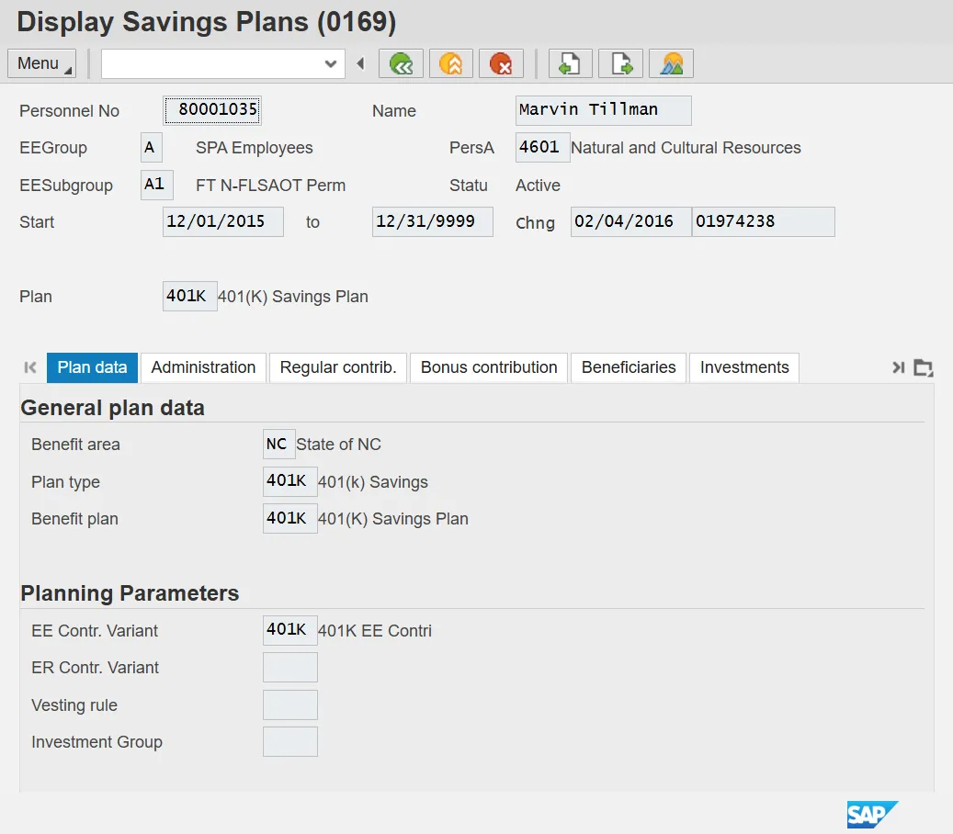Click the end date field 12/31/9999
The image size is (953, 834).
(x=432, y=221)
